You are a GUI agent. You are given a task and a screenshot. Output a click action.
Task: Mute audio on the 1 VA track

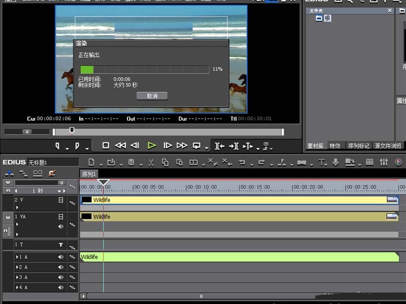pyautogui.click(x=61, y=226)
